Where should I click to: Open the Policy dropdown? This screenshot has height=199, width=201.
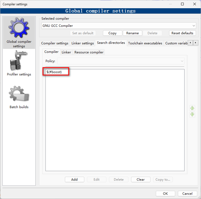[121, 61]
